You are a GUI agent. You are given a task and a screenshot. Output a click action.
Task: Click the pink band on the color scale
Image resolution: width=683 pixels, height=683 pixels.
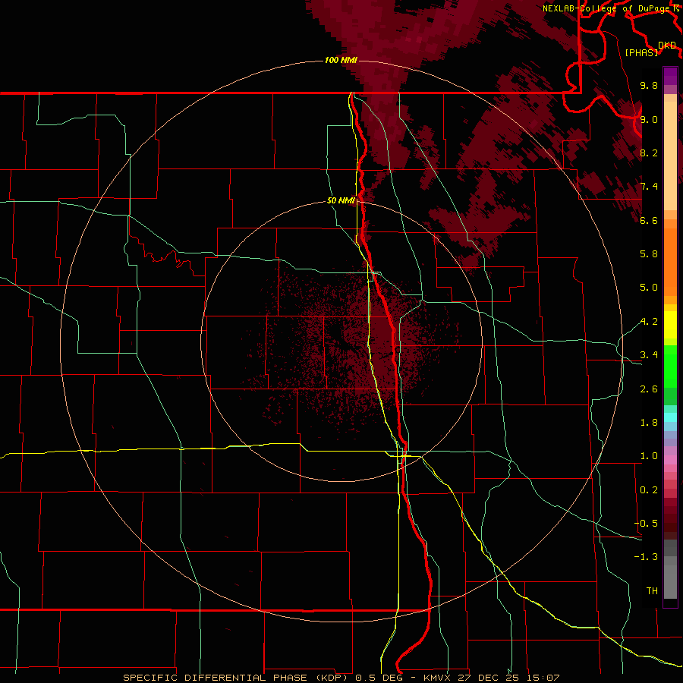click(x=670, y=460)
